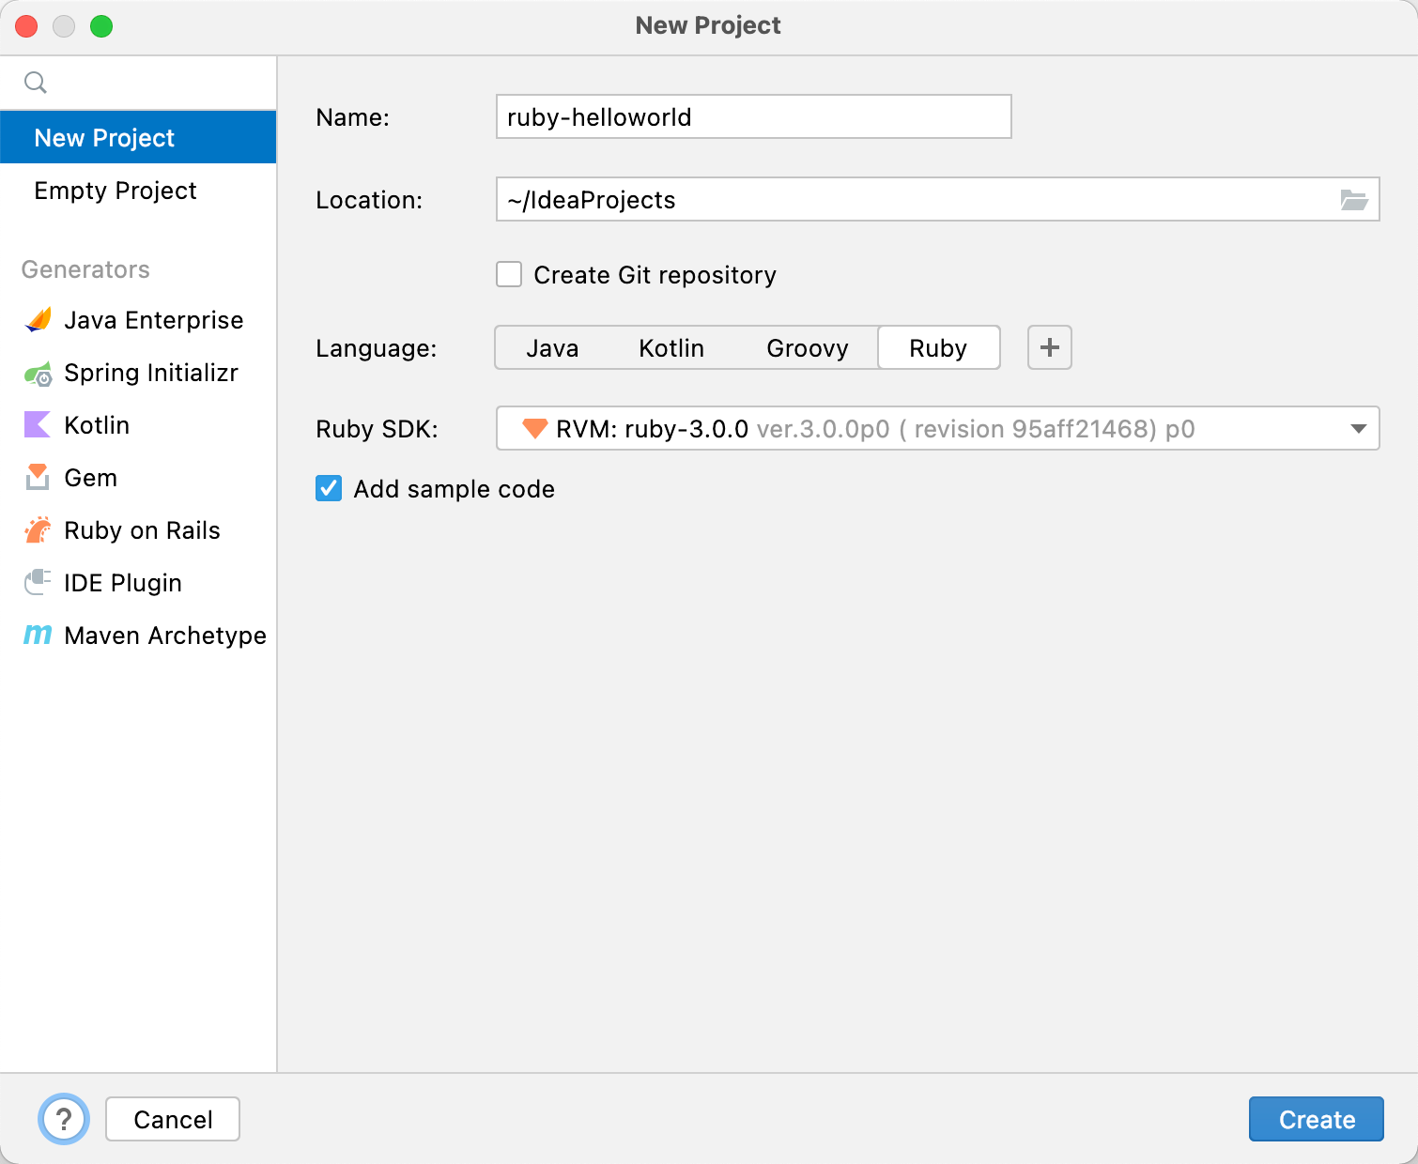
Task: Choose Ruby on Rails generator
Action: click(138, 530)
